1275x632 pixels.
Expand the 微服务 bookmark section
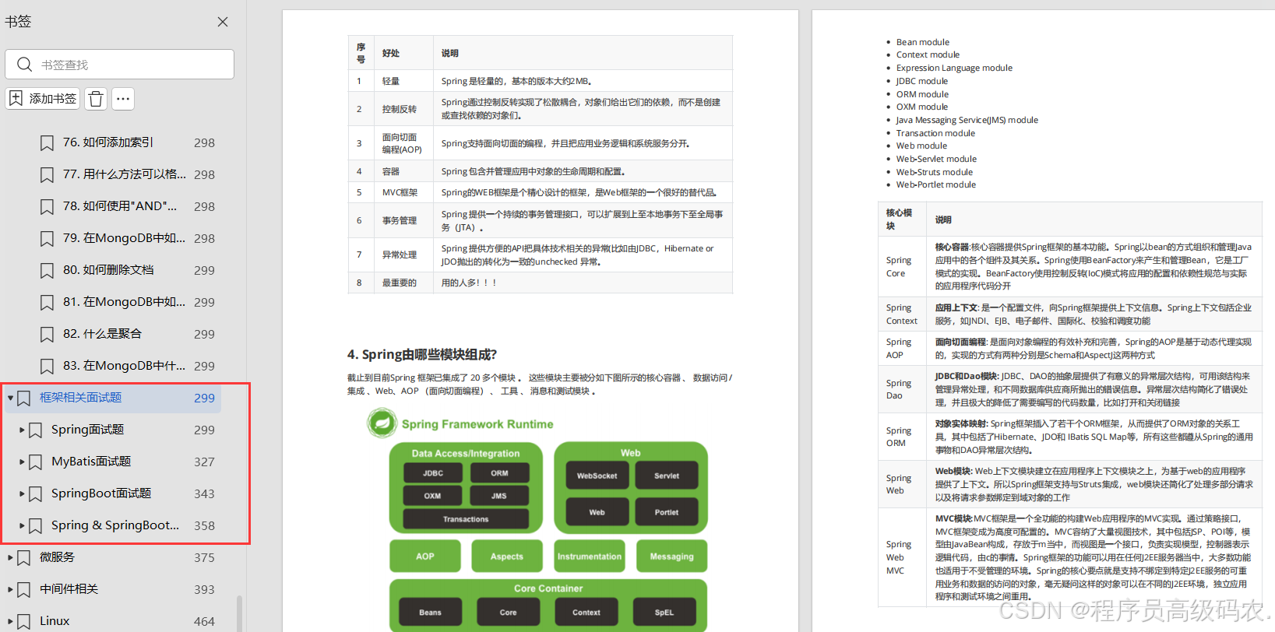point(10,557)
